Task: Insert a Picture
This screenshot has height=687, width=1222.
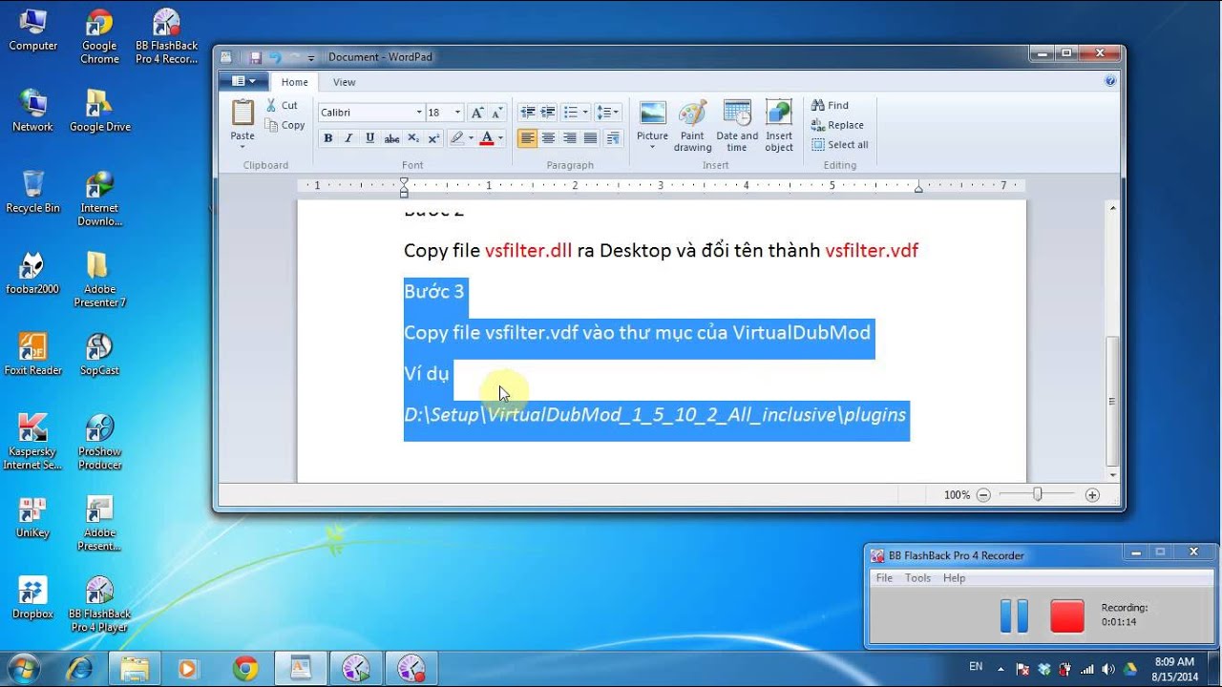Action: click(653, 124)
